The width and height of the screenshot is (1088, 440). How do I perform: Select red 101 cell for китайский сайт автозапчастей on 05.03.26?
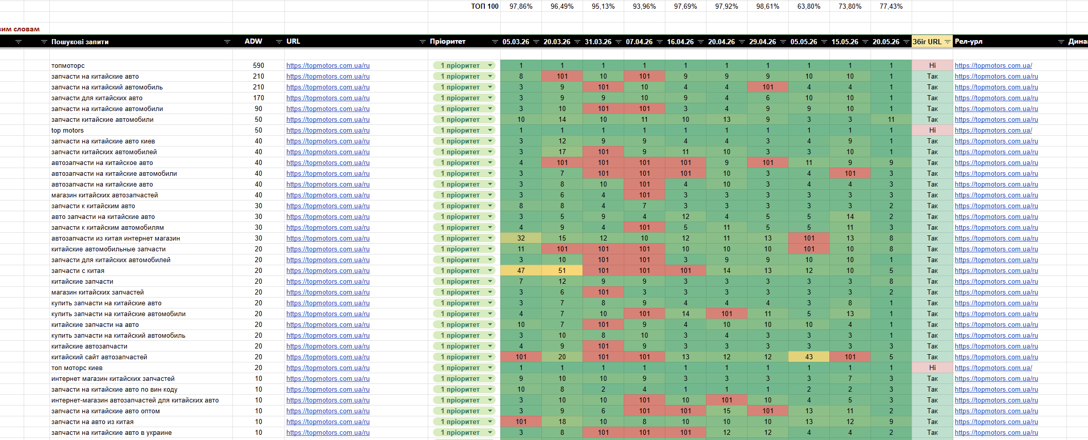(x=521, y=357)
